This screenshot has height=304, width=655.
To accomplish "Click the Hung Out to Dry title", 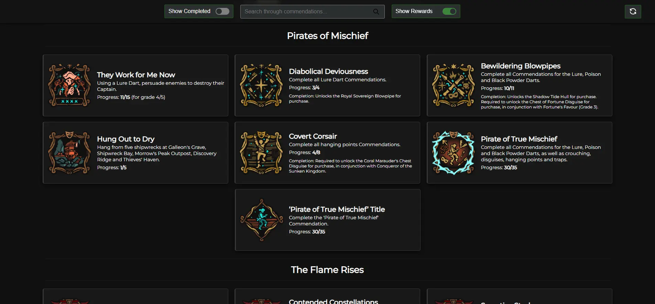I will point(125,139).
